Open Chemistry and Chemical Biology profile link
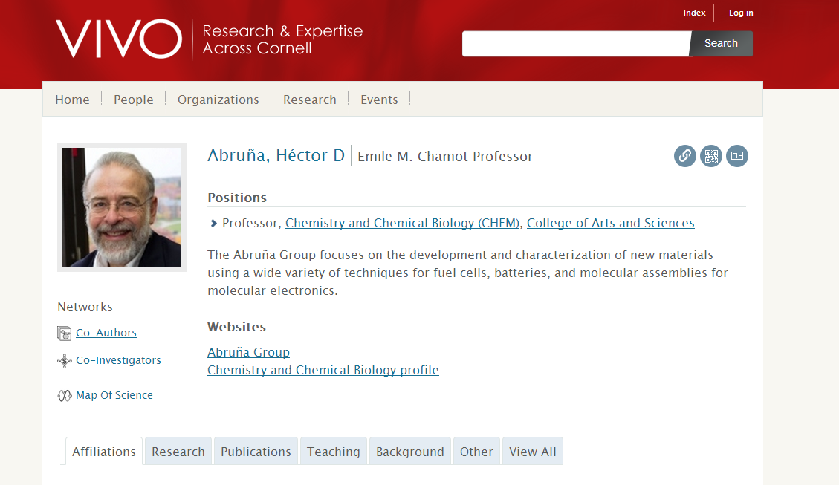This screenshot has width=839, height=485. (323, 370)
